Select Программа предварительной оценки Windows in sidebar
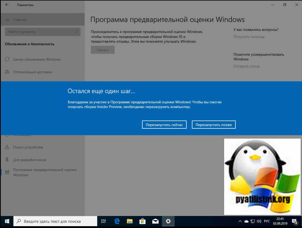 click(x=42, y=172)
